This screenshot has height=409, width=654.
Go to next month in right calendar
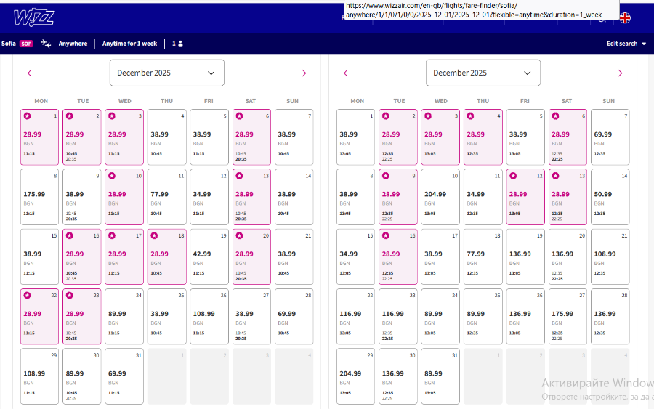(620, 73)
